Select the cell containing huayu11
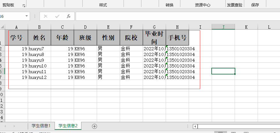Viewport: 280px width, 133px height. [x=40, y=71]
